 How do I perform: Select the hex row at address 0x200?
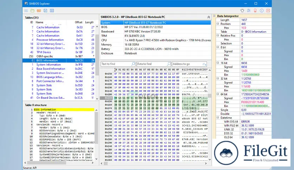tap(154, 112)
